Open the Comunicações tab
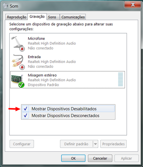Image resolution: width=143 pixels, height=167 pixels. [x=73, y=17]
